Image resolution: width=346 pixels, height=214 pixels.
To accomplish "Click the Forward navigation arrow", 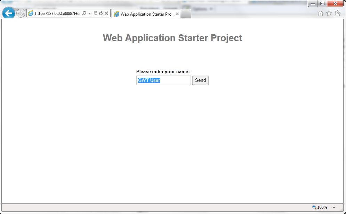I will pyautogui.click(x=20, y=13).
